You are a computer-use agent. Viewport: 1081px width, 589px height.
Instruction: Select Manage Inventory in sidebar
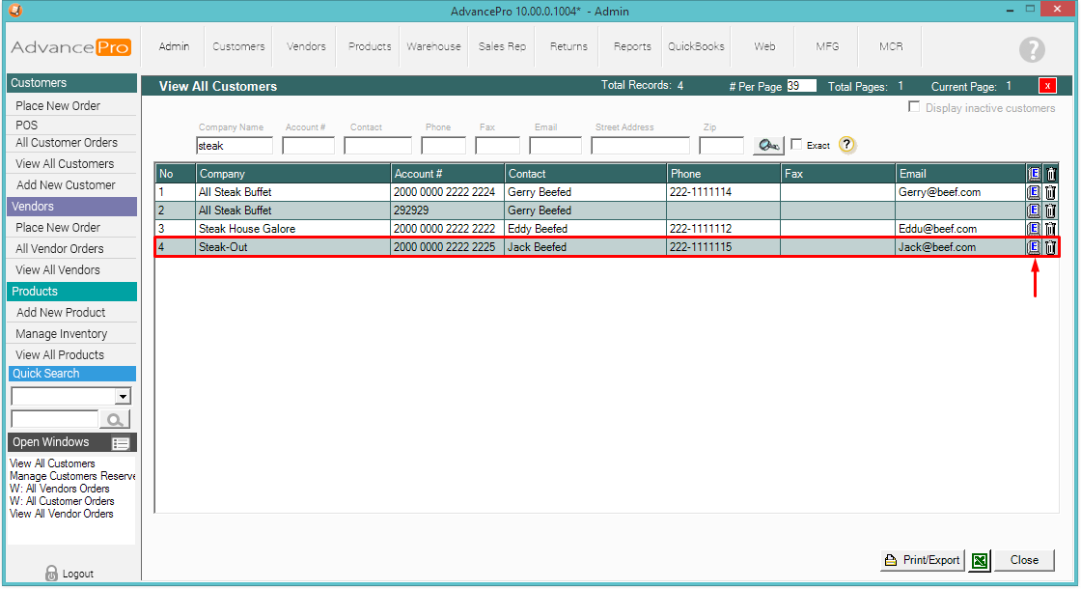pyautogui.click(x=62, y=334)
